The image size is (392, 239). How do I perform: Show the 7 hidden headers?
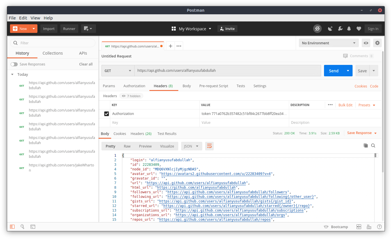131,96
